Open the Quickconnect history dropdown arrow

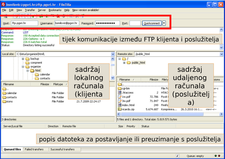point(164,23)
